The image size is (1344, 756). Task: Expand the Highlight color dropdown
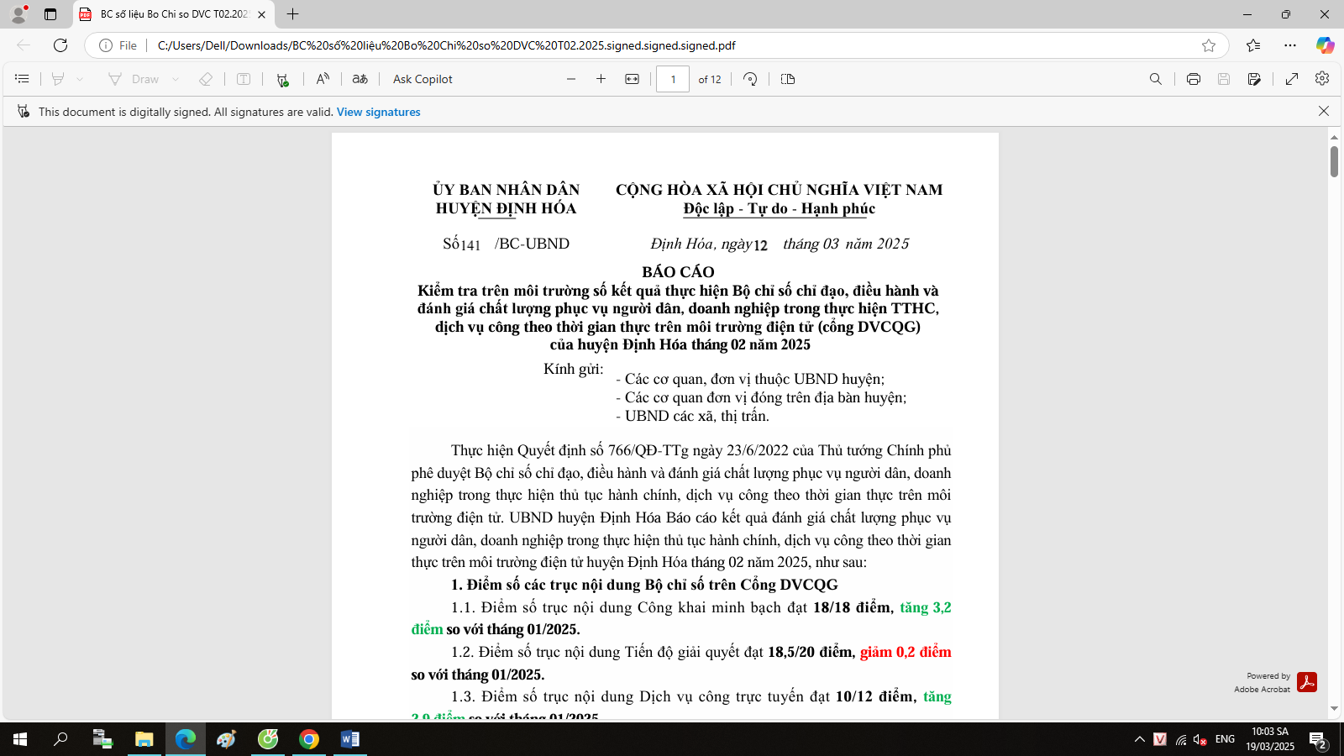[x=80, y=79]
